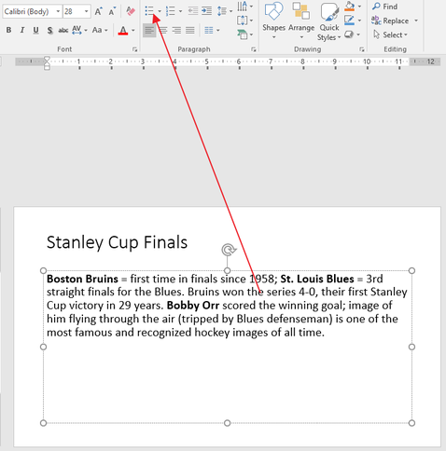Apply the red Font Color swatch

tap(123, 31)
